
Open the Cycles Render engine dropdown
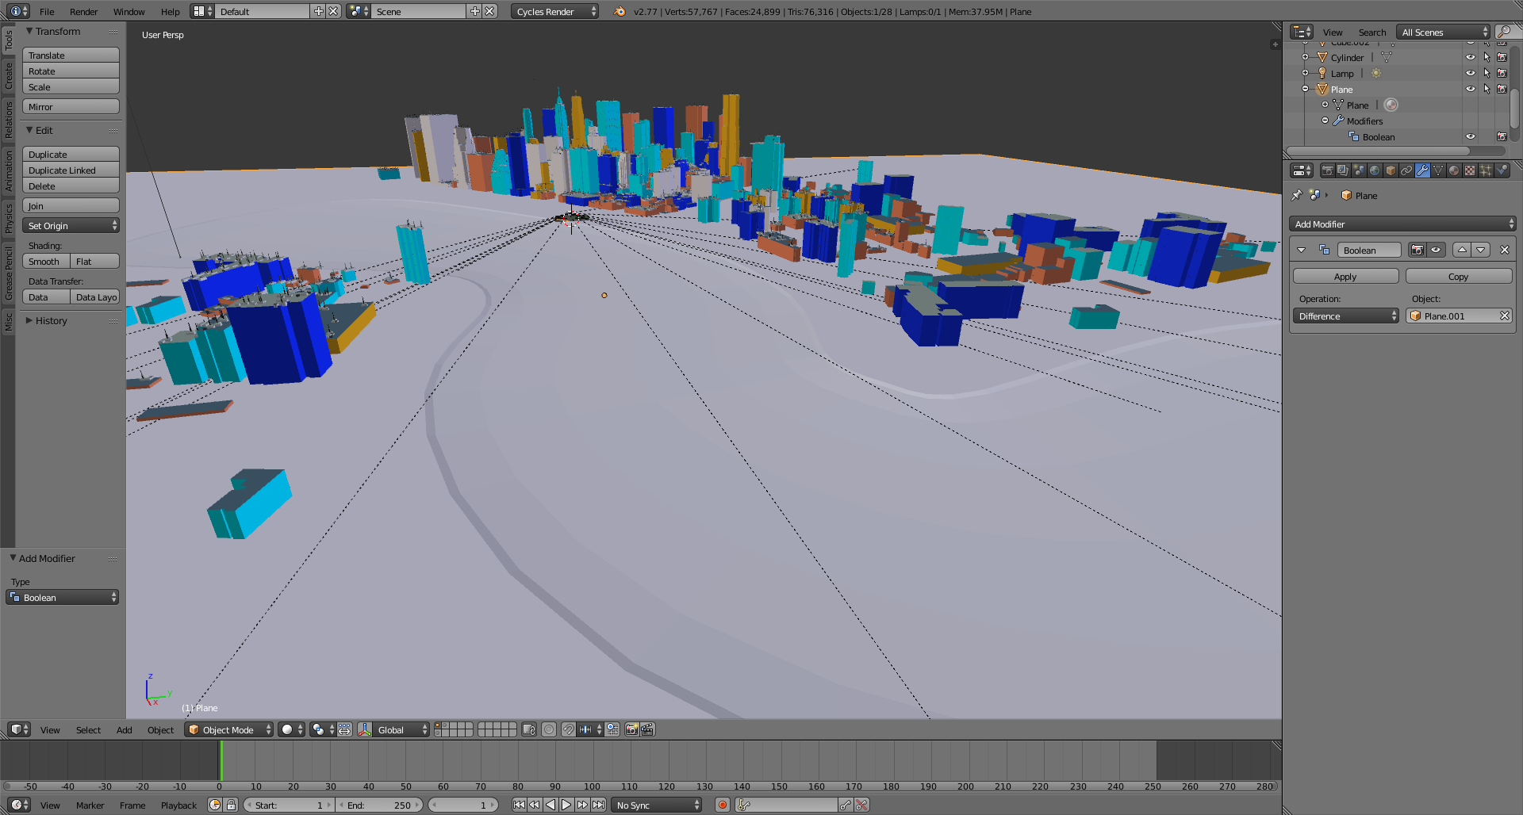click(554, 11)
